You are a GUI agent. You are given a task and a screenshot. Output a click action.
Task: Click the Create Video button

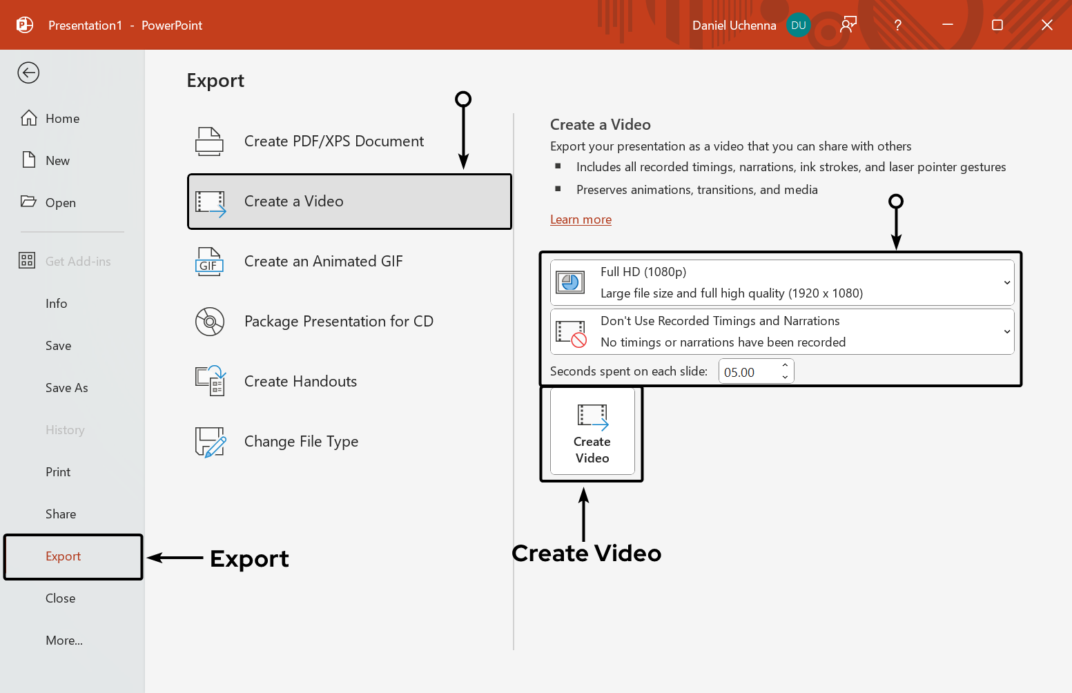592,433
